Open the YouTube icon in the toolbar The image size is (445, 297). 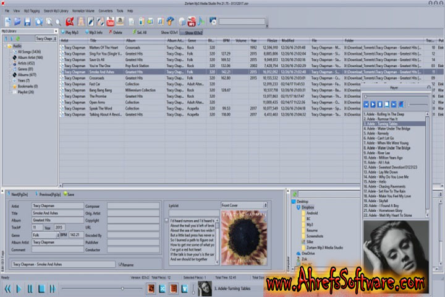coord(111,22)
